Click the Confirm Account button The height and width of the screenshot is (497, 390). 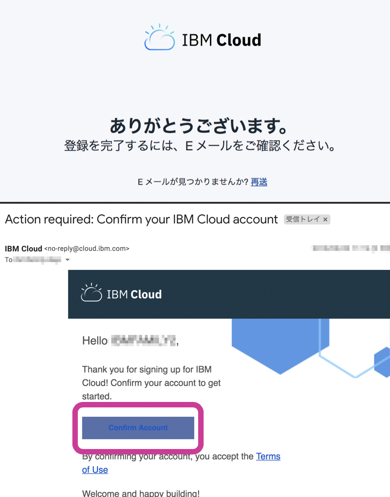point(138,428)
